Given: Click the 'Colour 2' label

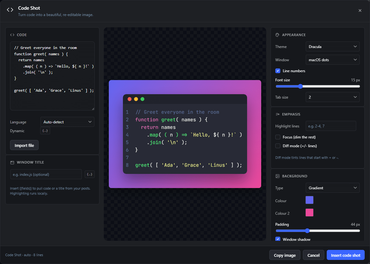Looking at the screenshot, I should (282, 213).
